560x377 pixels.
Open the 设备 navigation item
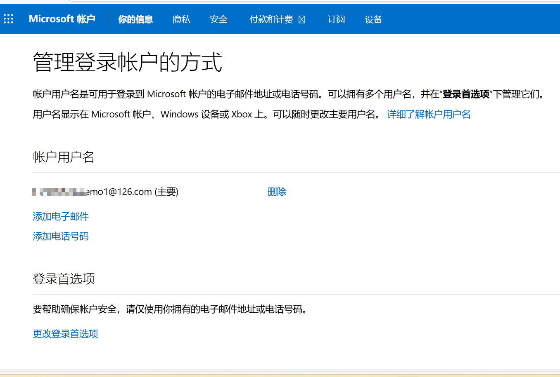[x=373, y=19]
